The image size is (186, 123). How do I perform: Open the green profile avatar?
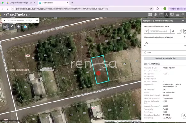(x=165, y=9)
